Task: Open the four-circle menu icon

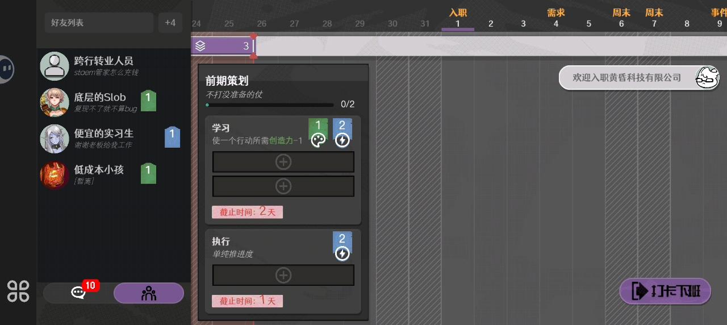Action: (18, 291)
